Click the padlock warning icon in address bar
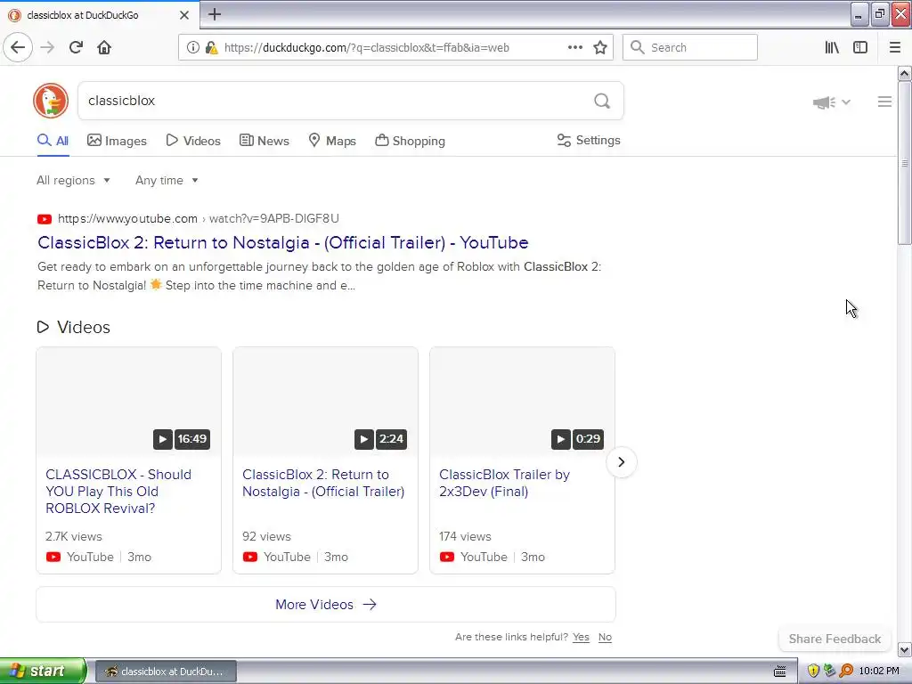 click(x=211, y=48)
